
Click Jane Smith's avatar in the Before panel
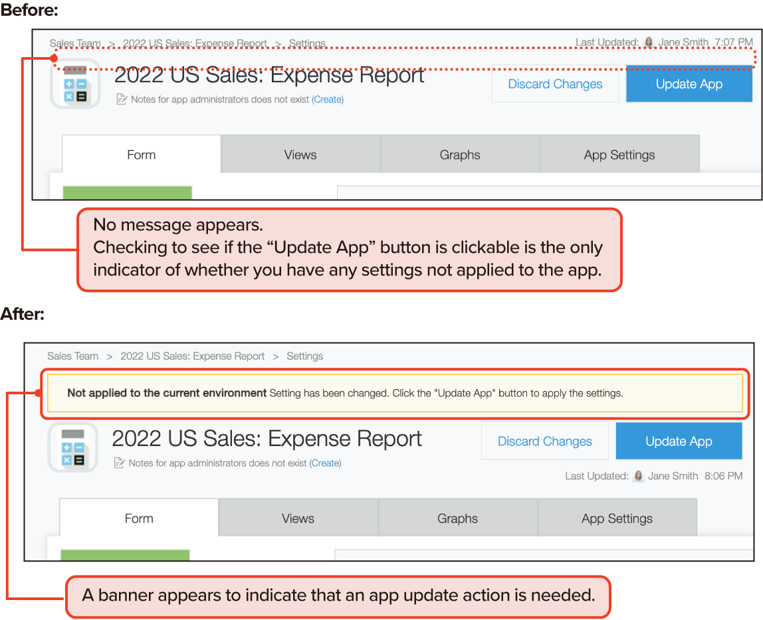(x=649, y=42)
